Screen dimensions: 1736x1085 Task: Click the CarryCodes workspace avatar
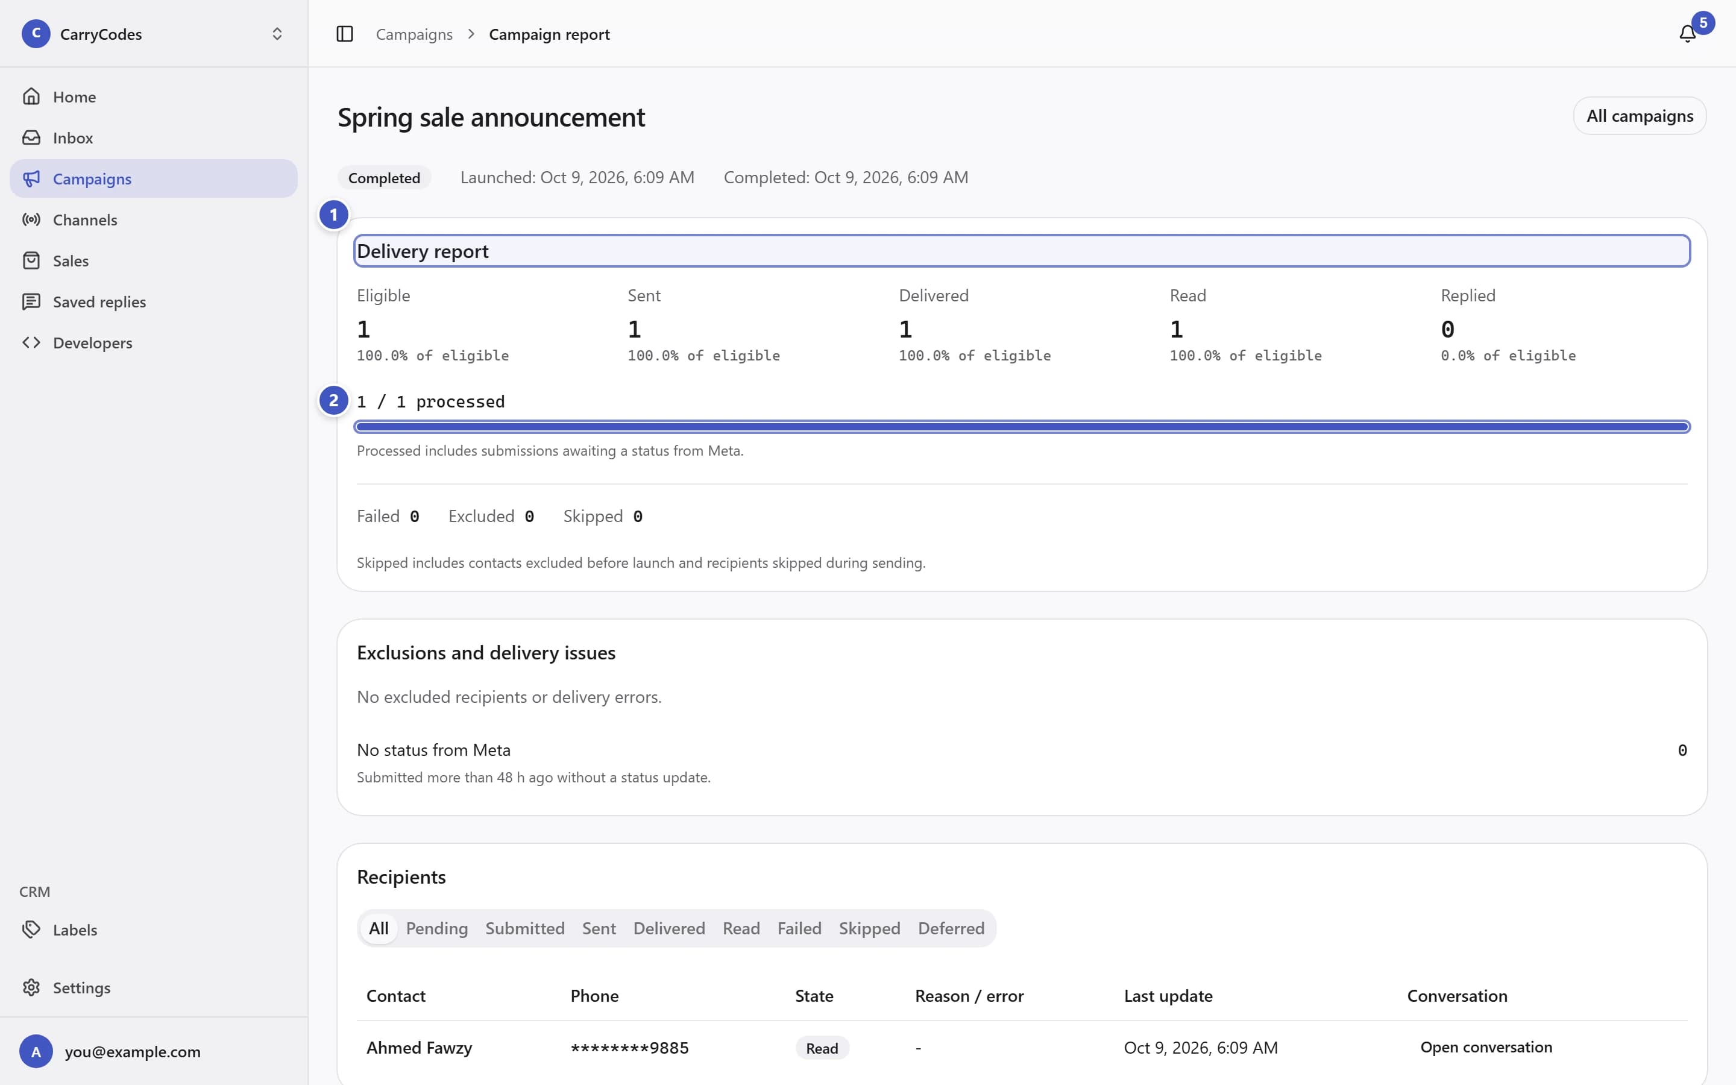[36, 34]
